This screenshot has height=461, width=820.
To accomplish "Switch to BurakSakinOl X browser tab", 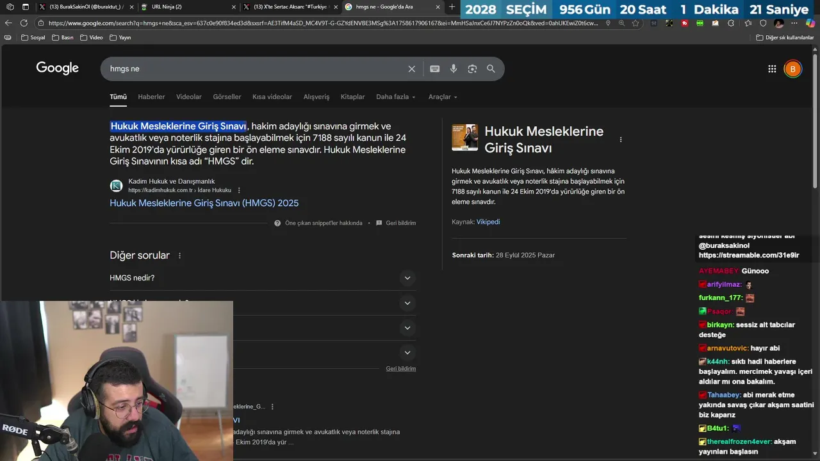I will (86, 7).
